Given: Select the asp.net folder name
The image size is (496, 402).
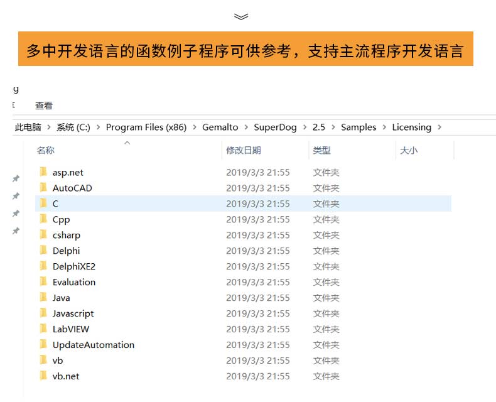Looking at the screenshot, I should pyautogui.click(x=68, y=173).
